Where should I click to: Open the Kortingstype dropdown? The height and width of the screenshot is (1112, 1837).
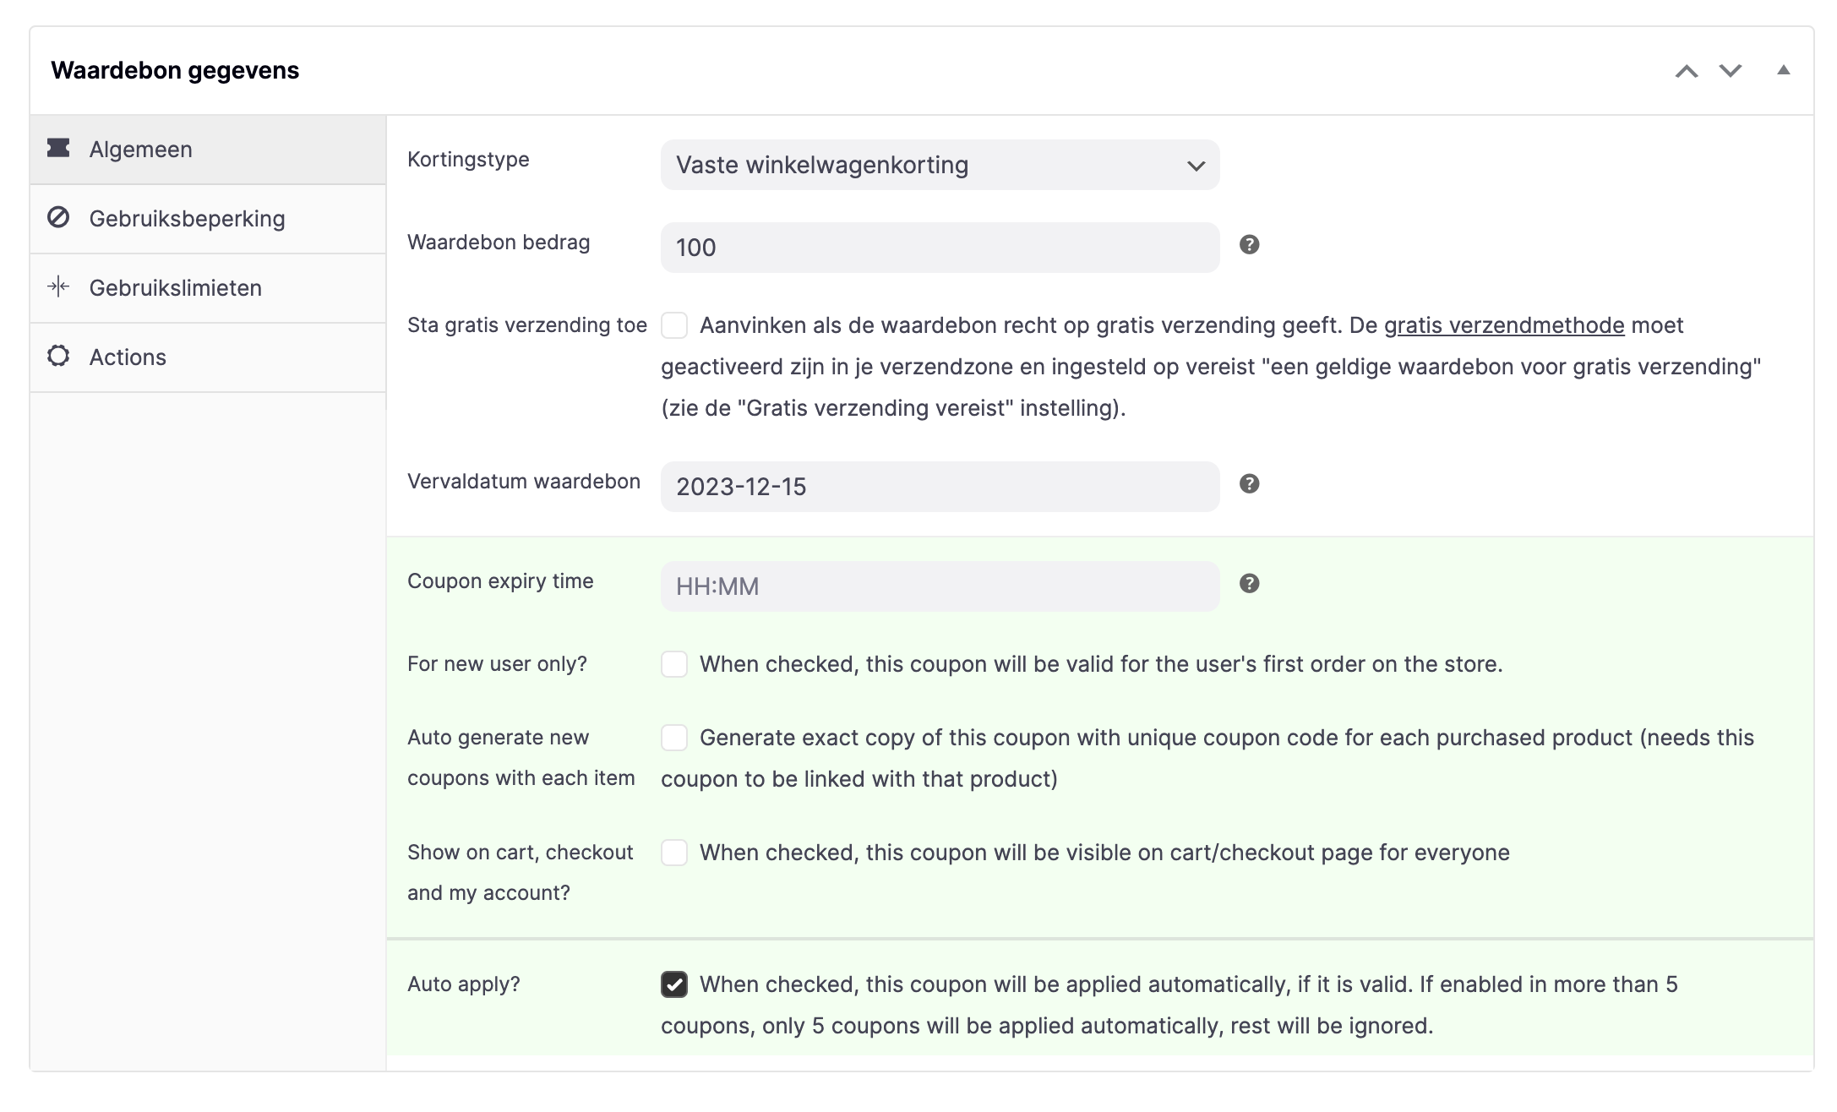940,165
